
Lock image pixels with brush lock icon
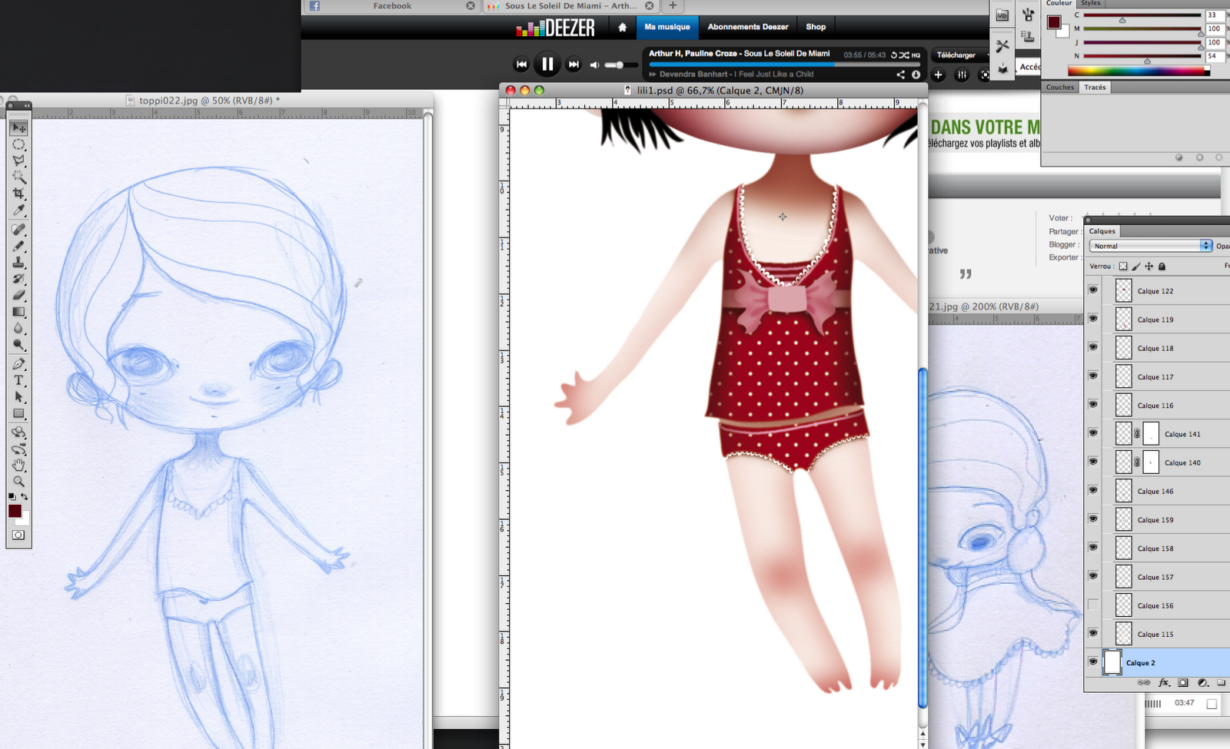tap(1136, 267)
